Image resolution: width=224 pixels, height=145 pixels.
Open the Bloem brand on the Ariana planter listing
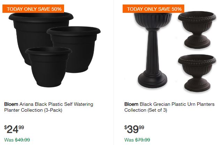tap(11, 104)
